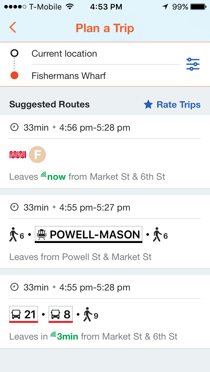210x372 pixels.
Task: Tap the star next to Rate Trips
Action: click(x=148, y=104)
